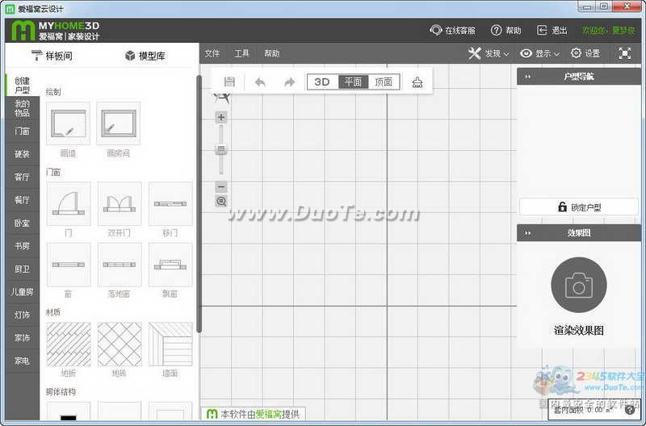Image resolution: width=646 pixels, height=426 pixels.
Task: Open the 帮助 menu in toolbar
Action: (x=272, y=53)
